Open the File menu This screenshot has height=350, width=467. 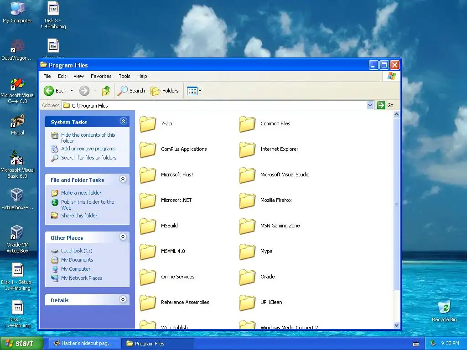tap(47, 76)
